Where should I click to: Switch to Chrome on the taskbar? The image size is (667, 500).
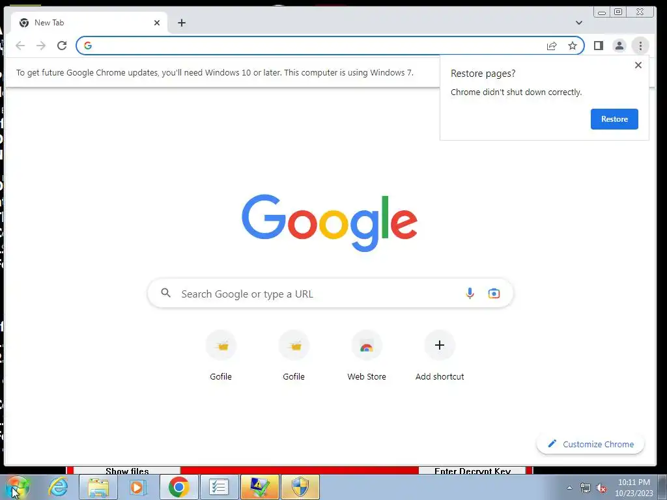(178, 487)
